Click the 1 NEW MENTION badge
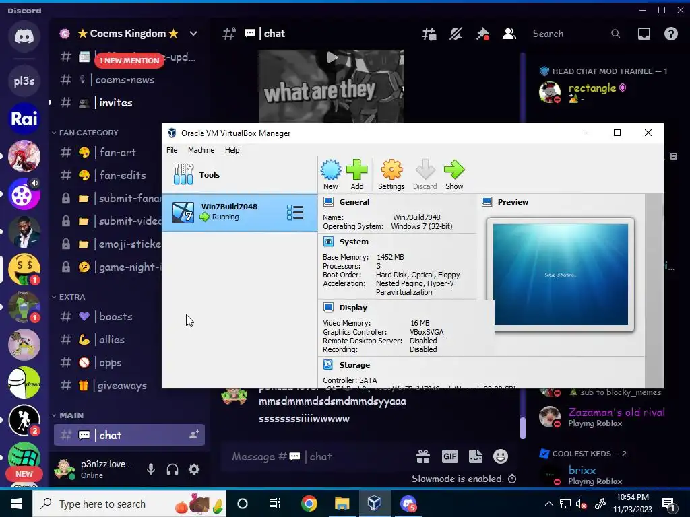The height and width of the screenshot is (517, 690). [x=129, y=60]
